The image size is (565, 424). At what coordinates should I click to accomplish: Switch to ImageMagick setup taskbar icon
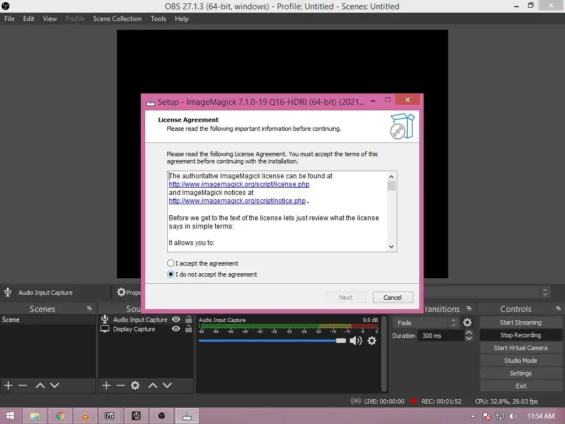tap(187, 416)
